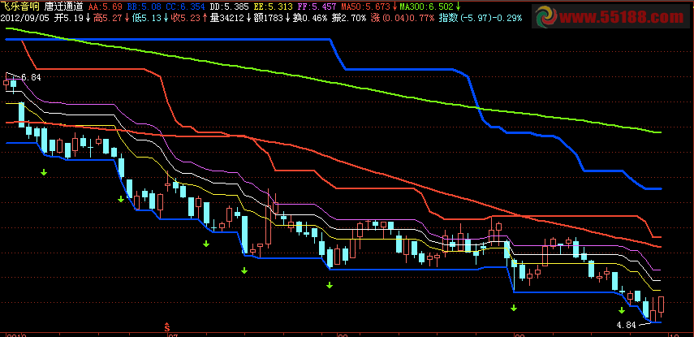Click the 4.84 low price label

[x=626, y=325]
